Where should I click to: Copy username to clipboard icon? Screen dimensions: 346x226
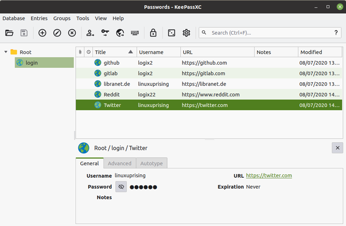click(90, 33)
